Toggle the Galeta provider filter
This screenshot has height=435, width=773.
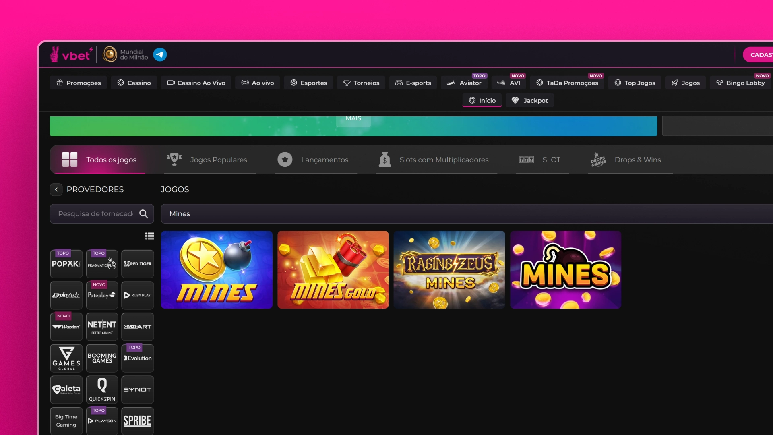(x=66, y=389)
